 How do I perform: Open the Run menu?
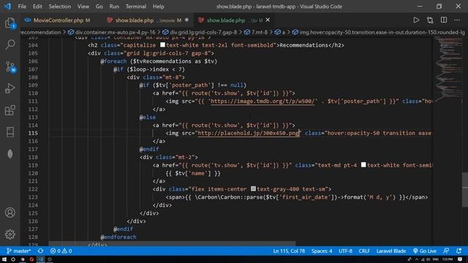pyautogui.click(x=114, y=7)
